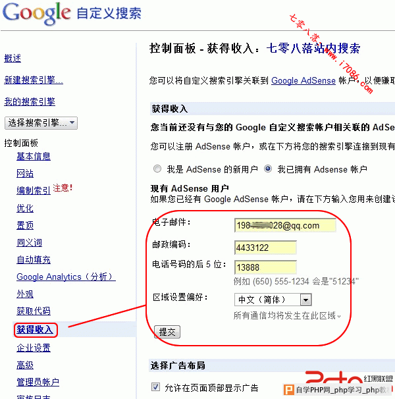
Task: Open the 管理员帐户 section
Action: tap(38, 382)
